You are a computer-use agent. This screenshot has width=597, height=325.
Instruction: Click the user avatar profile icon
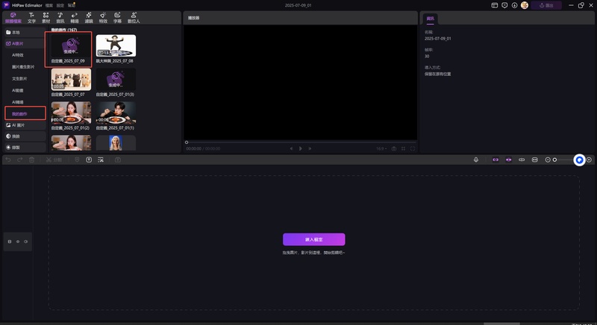click(525, 5)
